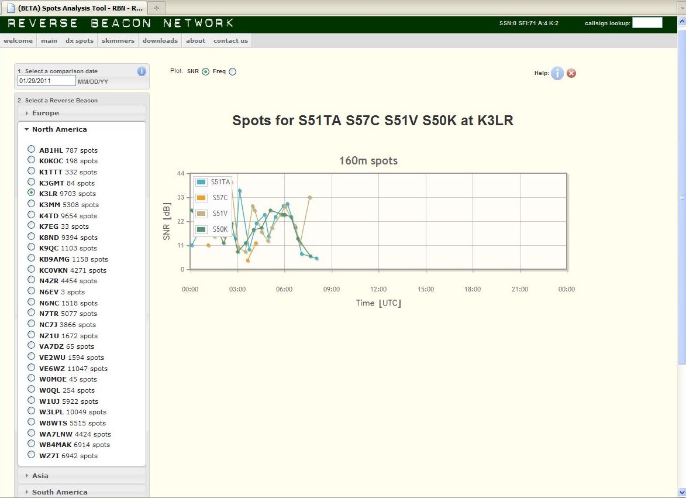Click the blue info icon beside comparison date
Viewport: 686px width, 498px height.
[142, 71]
